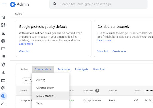The height and width of the screenshot is (108, 153).
Task: Open the cloud icon in sidebar
Action: 3,104
